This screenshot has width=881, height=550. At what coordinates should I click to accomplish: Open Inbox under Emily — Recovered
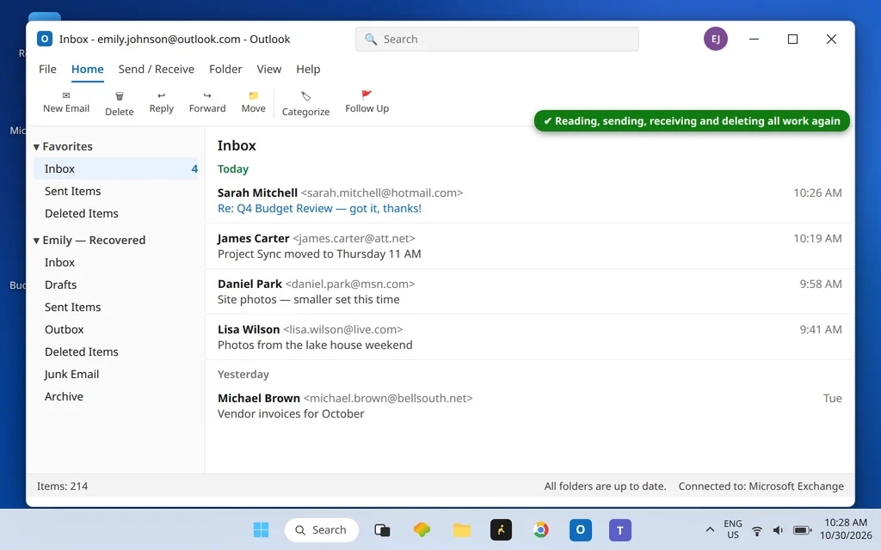click(x=116, y=263)
